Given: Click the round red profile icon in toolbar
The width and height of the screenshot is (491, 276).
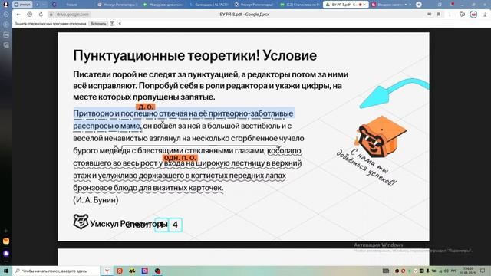Looking at the screenshot, I should click(x=473, y=15).
